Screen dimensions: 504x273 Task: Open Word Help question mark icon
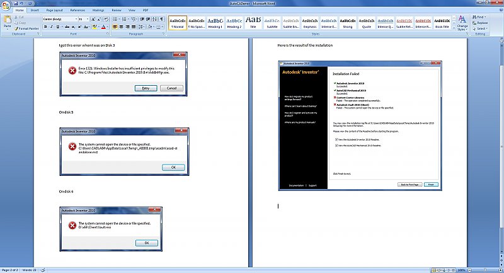point(501,10)
